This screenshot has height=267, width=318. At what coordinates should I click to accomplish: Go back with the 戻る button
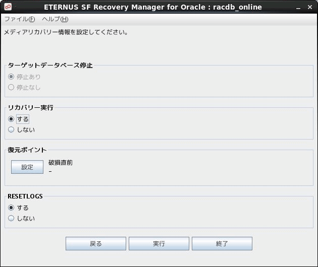pyautogui.click(x=96, y=244)
